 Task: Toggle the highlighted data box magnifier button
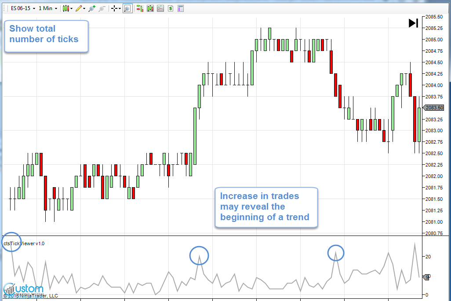coord(127,8)
